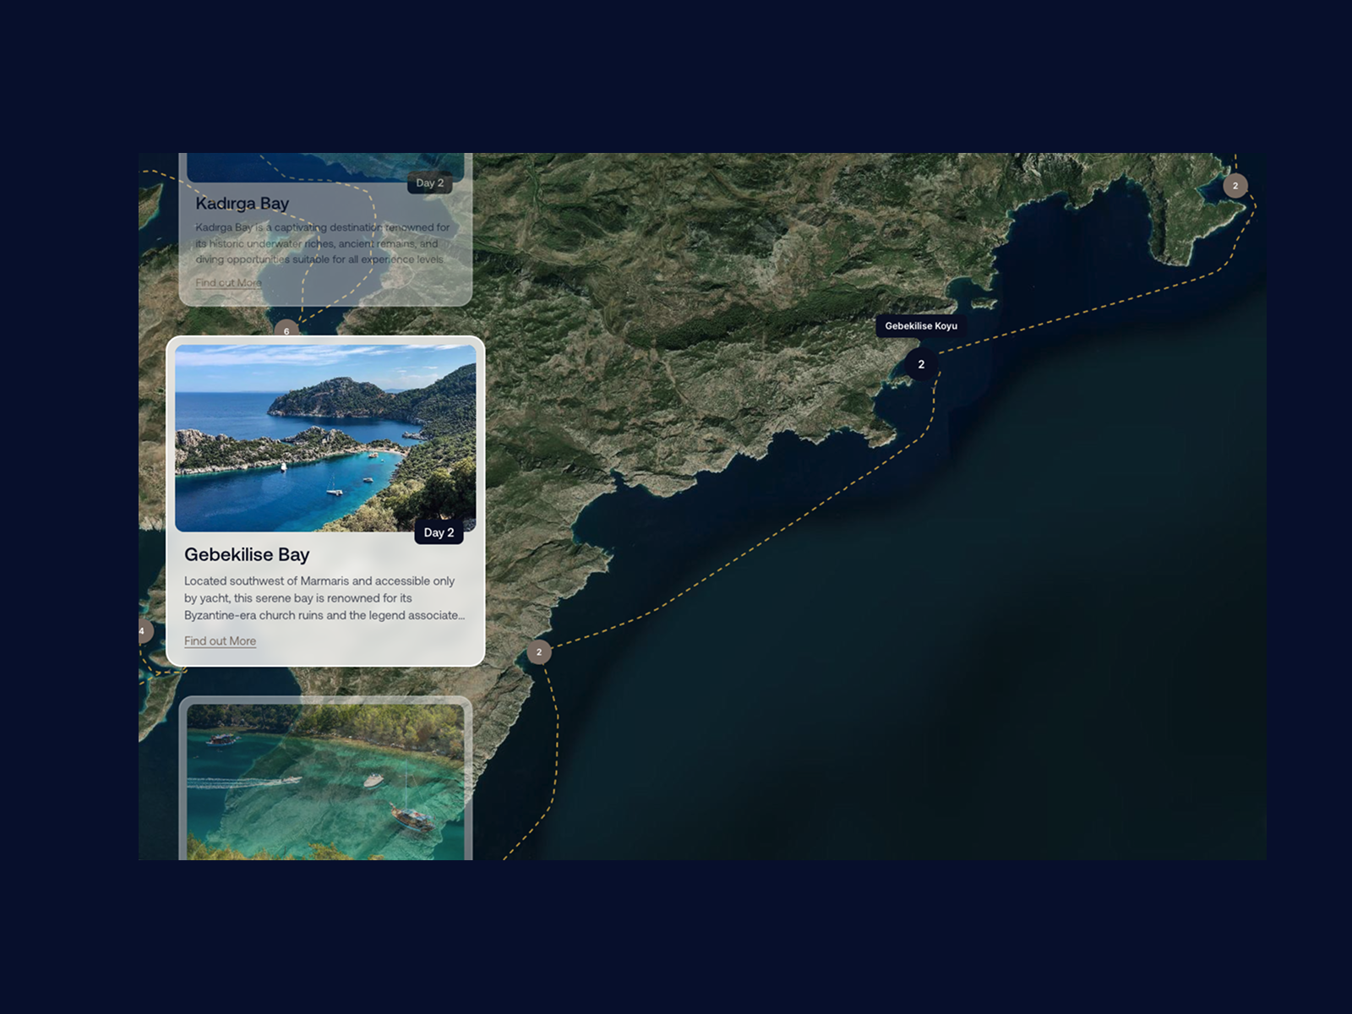Select the Day 2 badge on Kadırga Bay card
This screenshot has width=1352, height=1014.
(x=431, y=183)
